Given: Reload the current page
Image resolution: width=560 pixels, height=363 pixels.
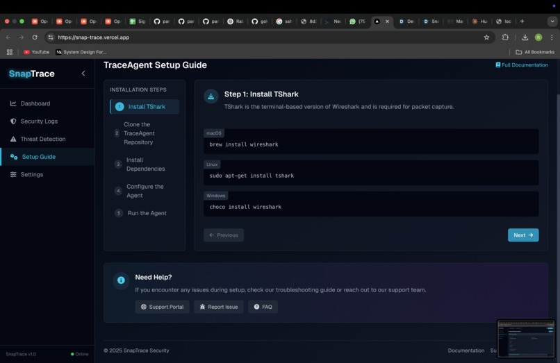Looking at the screenshot, I should (35, 37).
